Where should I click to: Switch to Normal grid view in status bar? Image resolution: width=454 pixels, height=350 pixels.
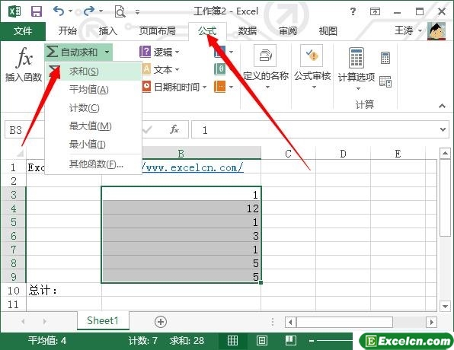(232, 340)
